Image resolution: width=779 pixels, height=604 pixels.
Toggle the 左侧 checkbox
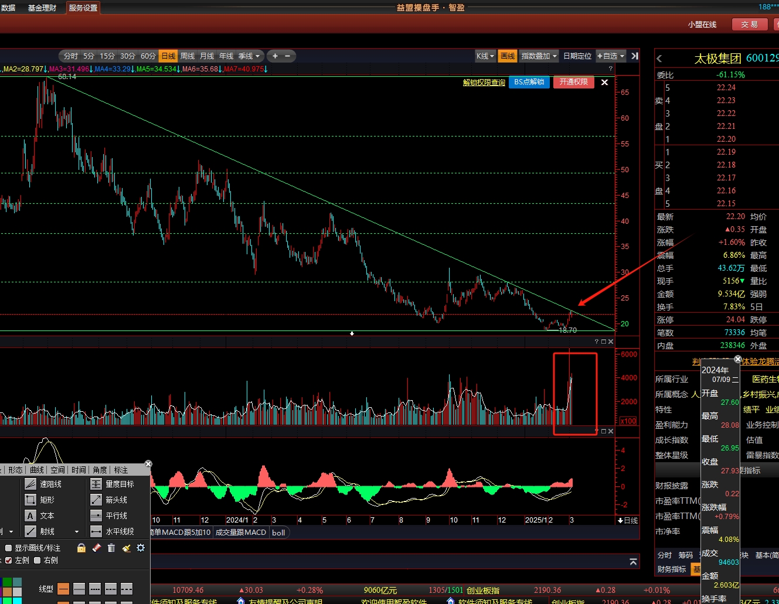[x=8, y=561]
